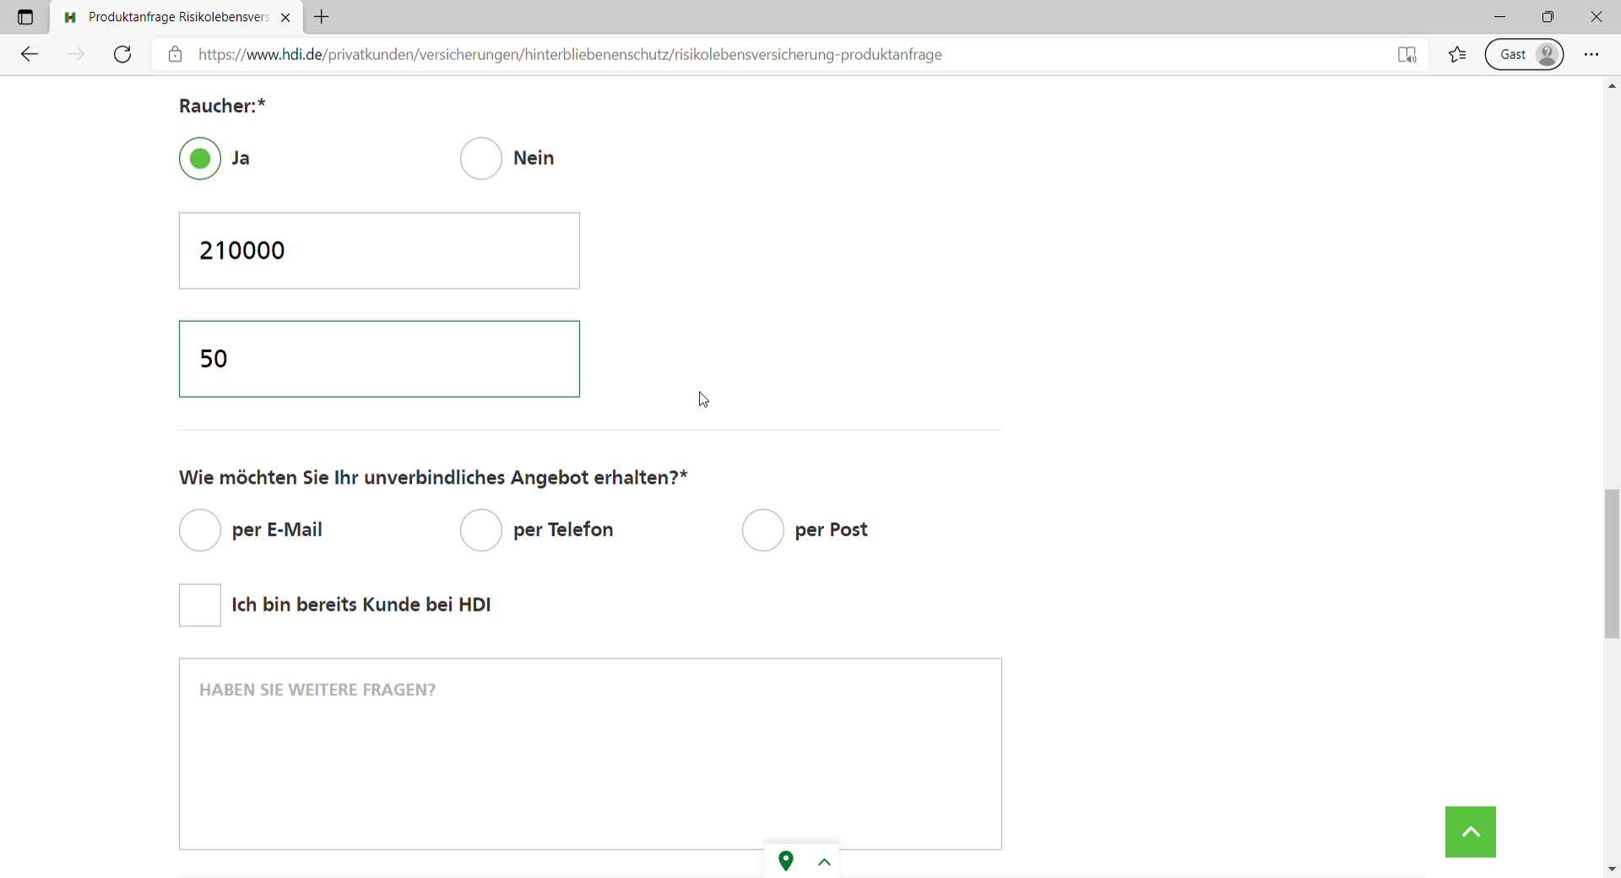Expand the bottom panel chevron next to pin
The width and height of the screenshot is (1621, 878).
click(825, 862)
